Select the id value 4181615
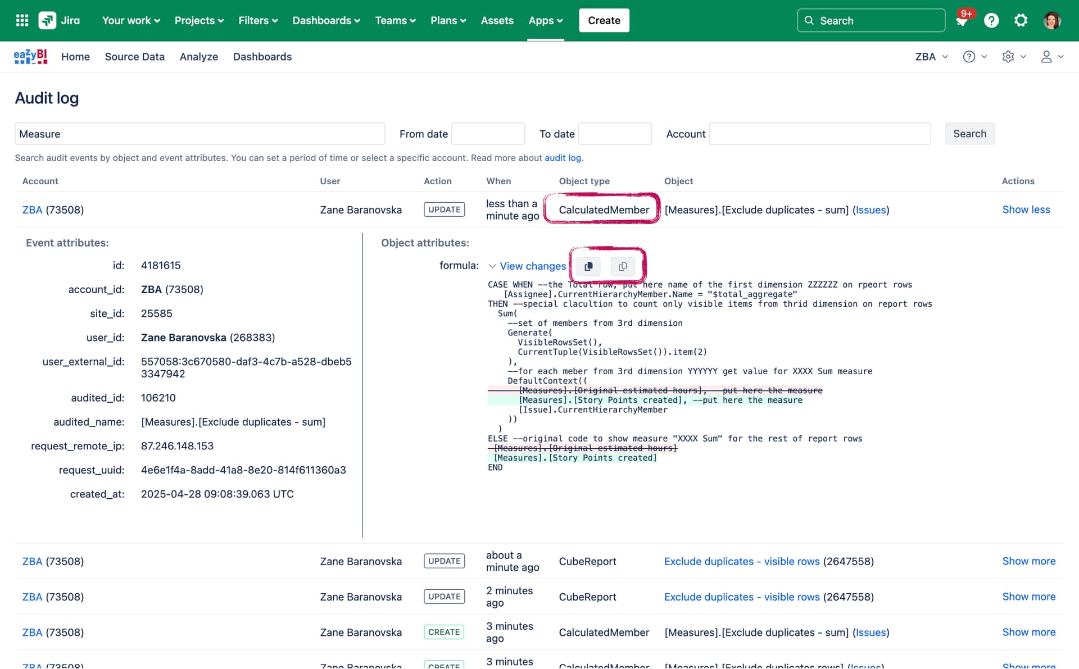Viewport: 1079px width, 669px height. coord(161,265)
